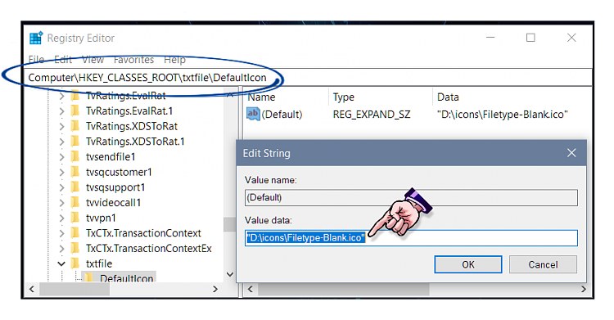Viewport: 614px width, 320px height.
Task: Select the txtfile tree label
Action: 99,264
